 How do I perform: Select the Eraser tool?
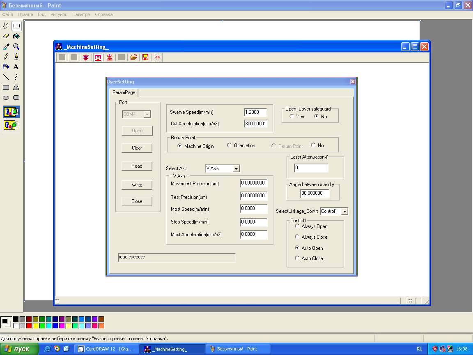pyautogui.click(x=6, y=36)
